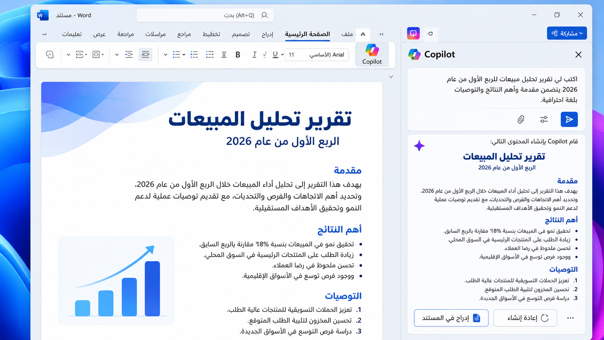Open the مراسلات tab
Image resolution: width=604 pixels, height=340 pixels.
click(156, 34)
